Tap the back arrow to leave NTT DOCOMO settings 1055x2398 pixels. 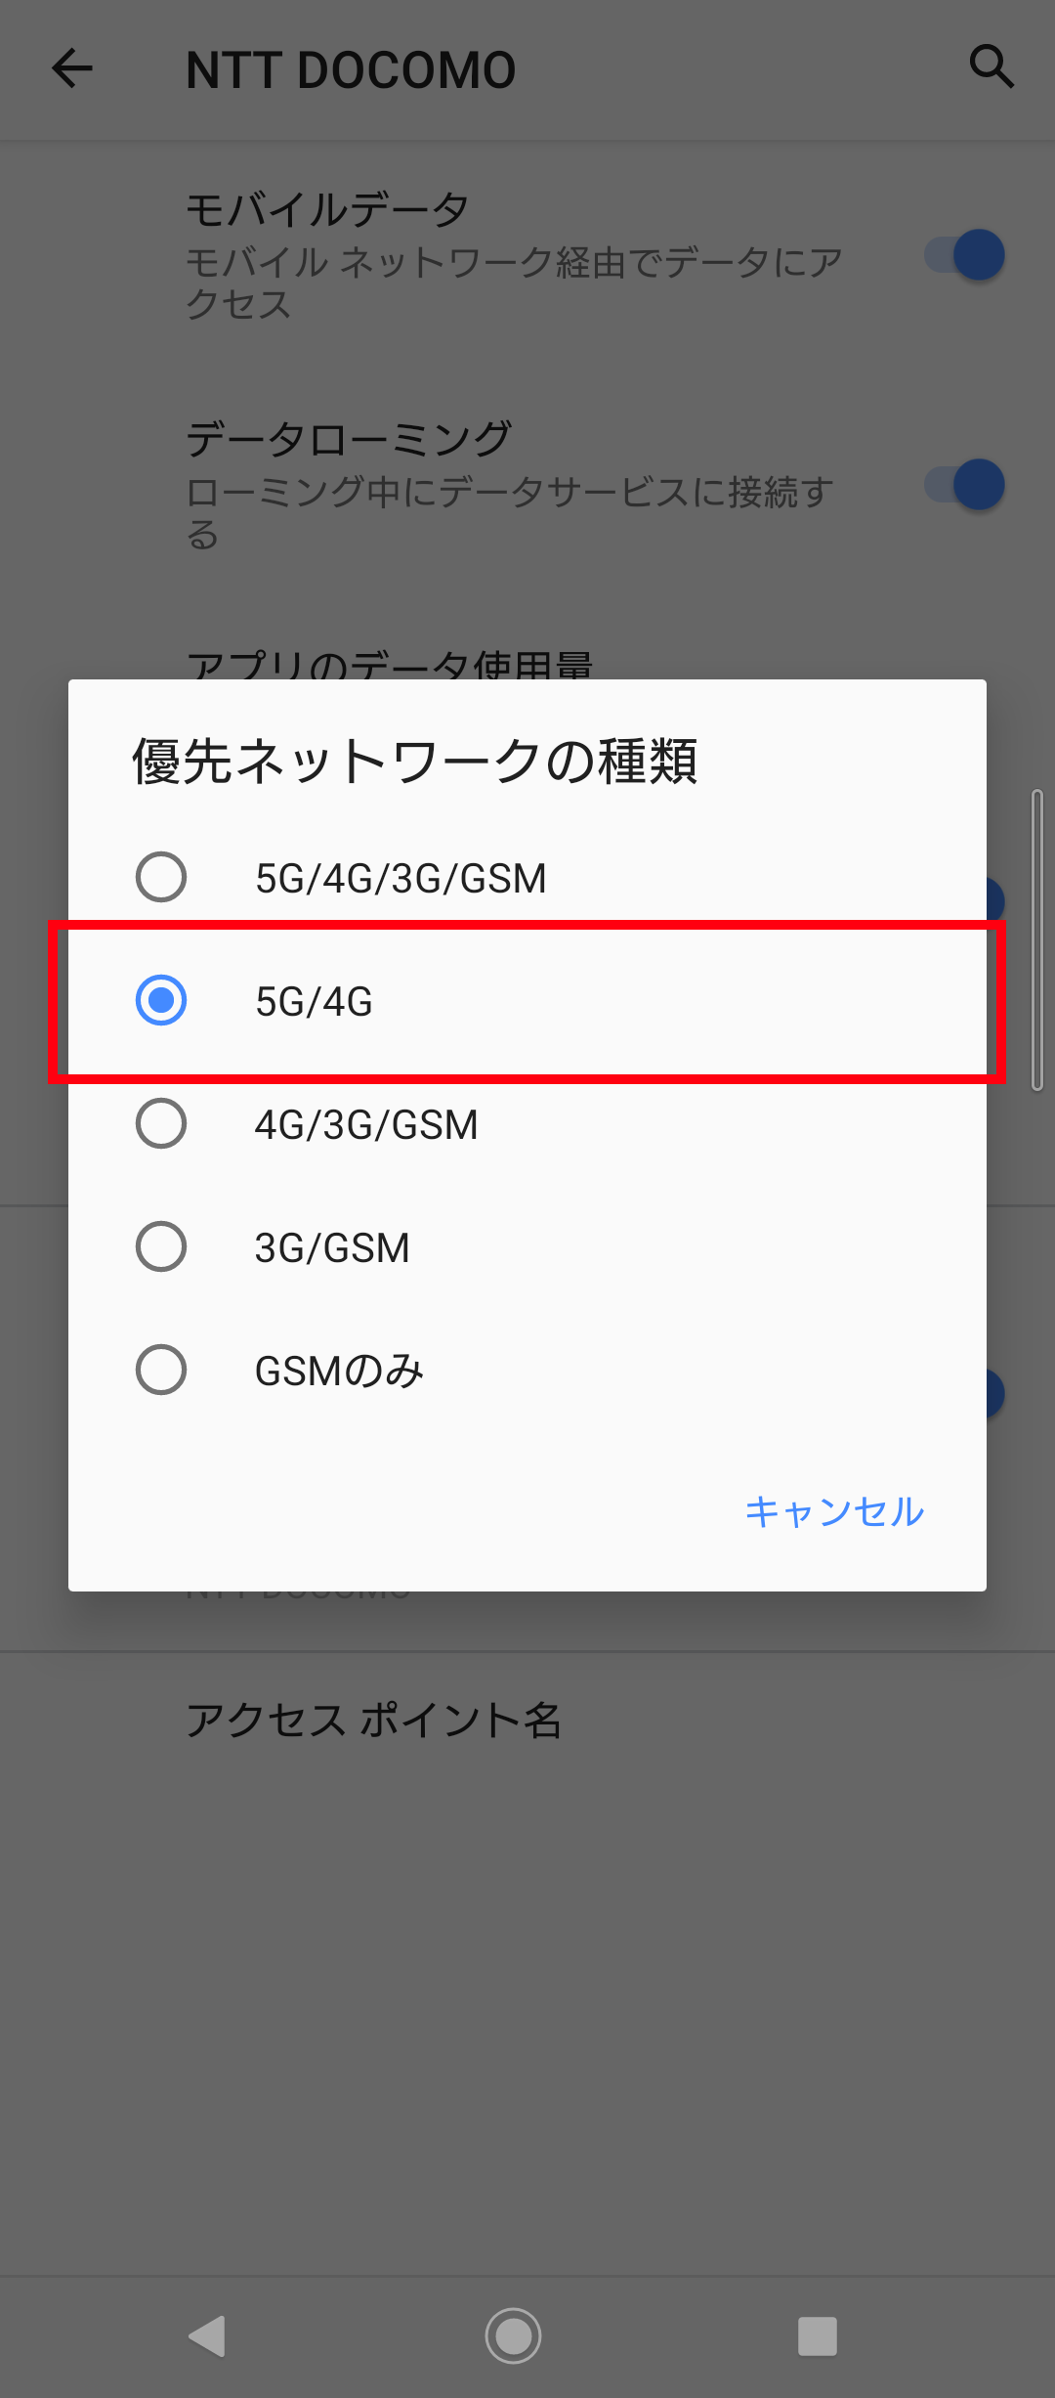coord(71,67)
